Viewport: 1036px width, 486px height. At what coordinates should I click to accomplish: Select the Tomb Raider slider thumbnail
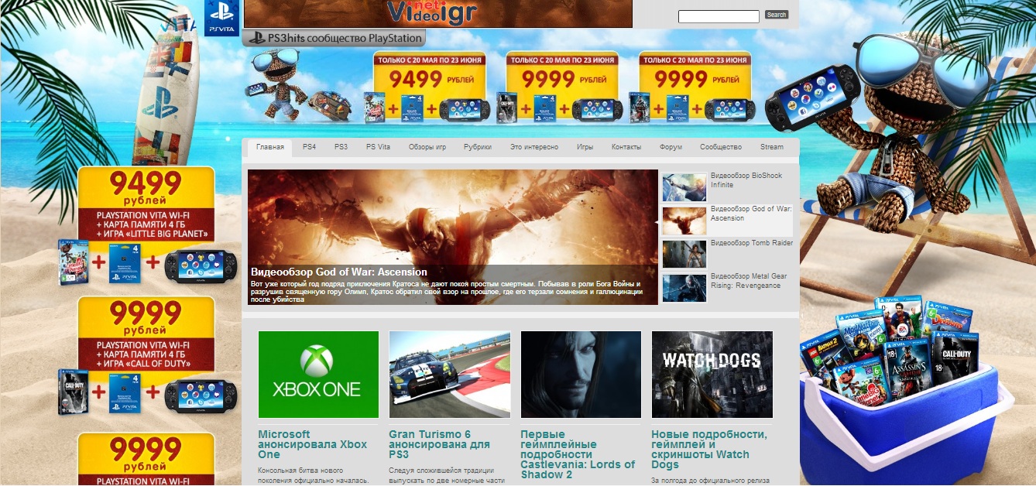(684, 255)
